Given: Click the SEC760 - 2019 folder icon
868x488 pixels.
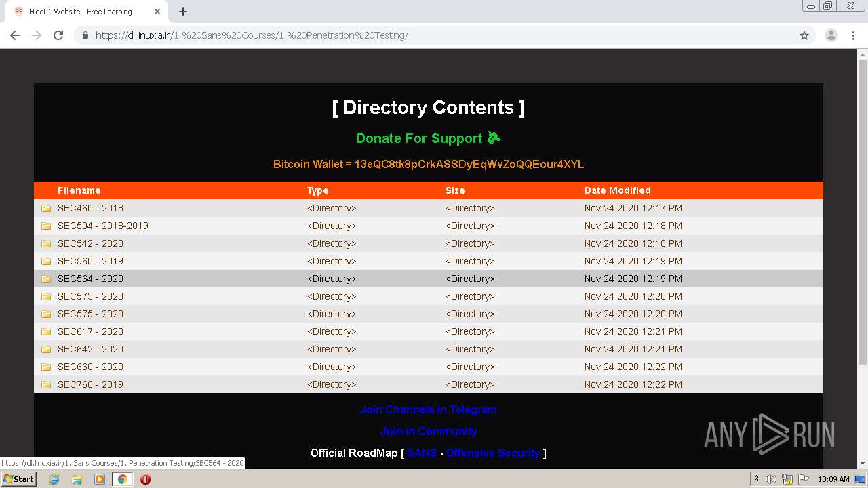Looking at the screenshot, I should click(x=46, y=384).
